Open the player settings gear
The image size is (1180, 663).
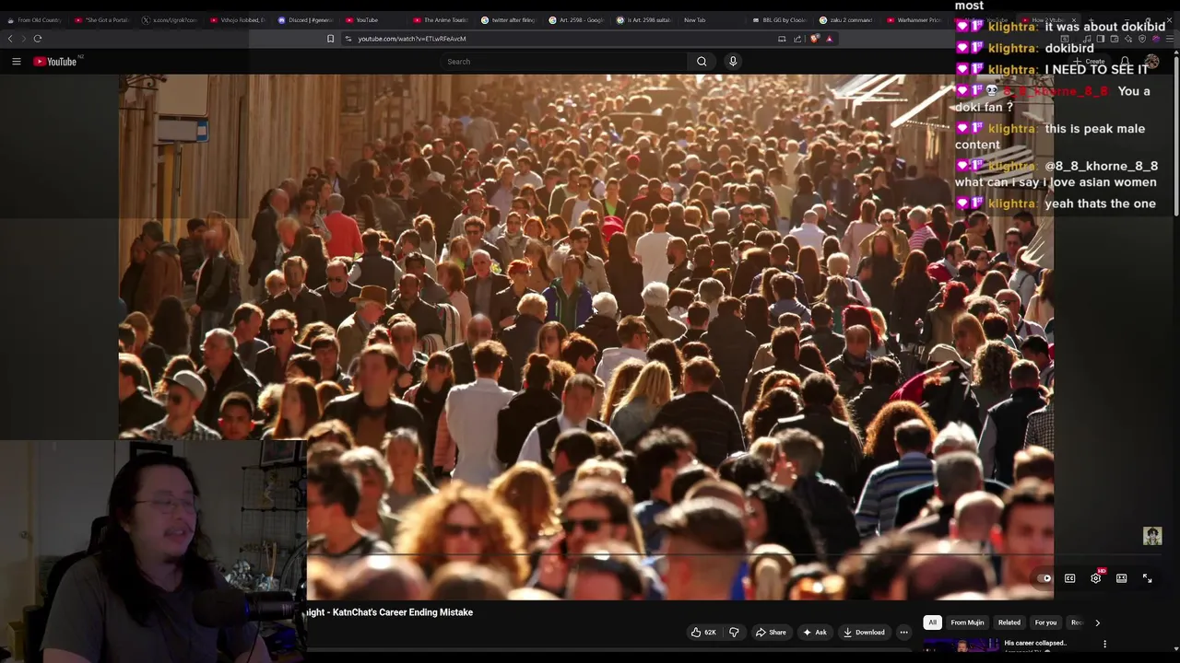point(1096,578)
